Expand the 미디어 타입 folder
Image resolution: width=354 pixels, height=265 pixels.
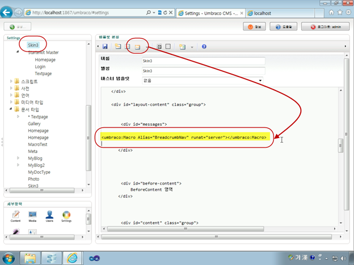[11, 102]
